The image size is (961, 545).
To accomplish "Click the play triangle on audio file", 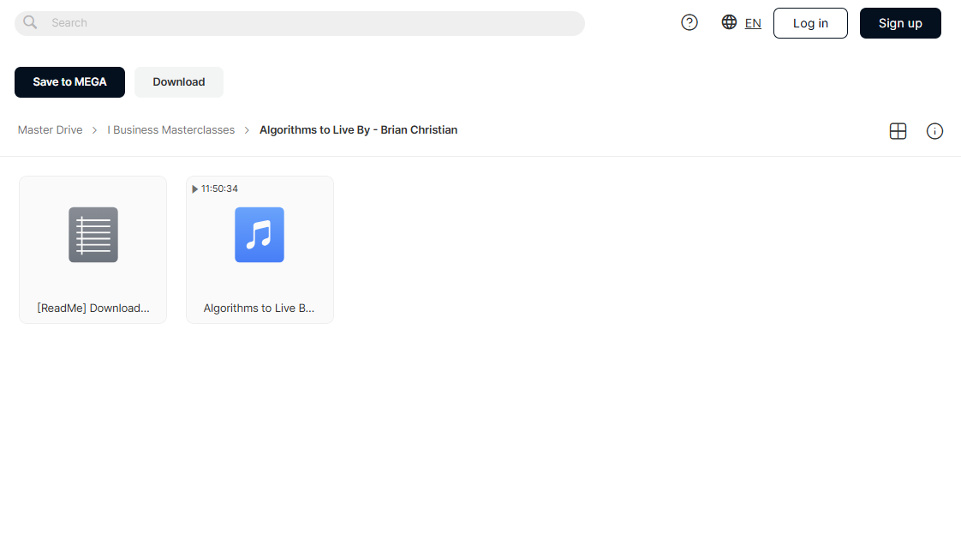I will [x=195, y=189].
